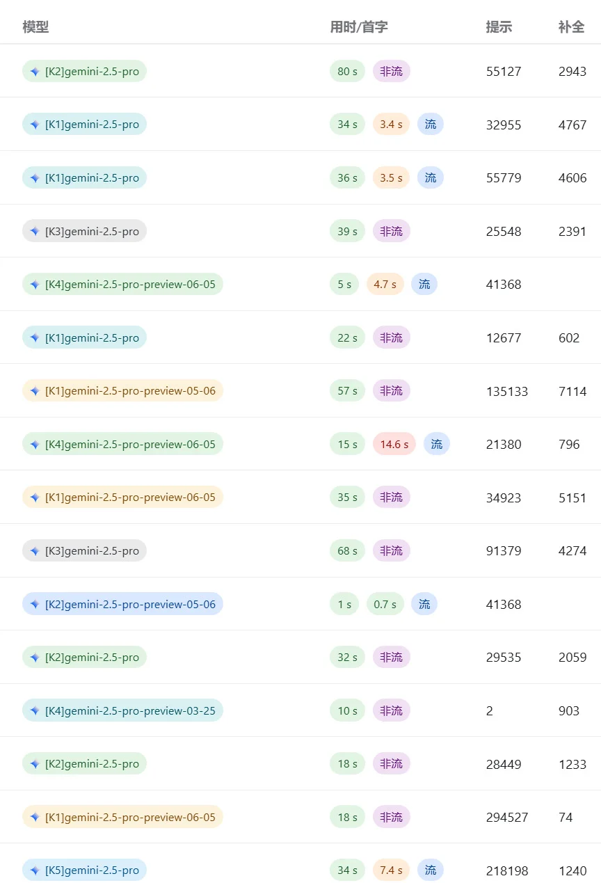
Task: Click the Gemini icon in the 12677-prompt row
Action: [35, 337]
